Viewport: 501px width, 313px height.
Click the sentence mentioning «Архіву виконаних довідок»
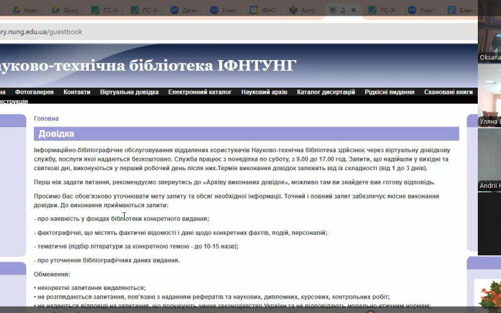[234, 182]
